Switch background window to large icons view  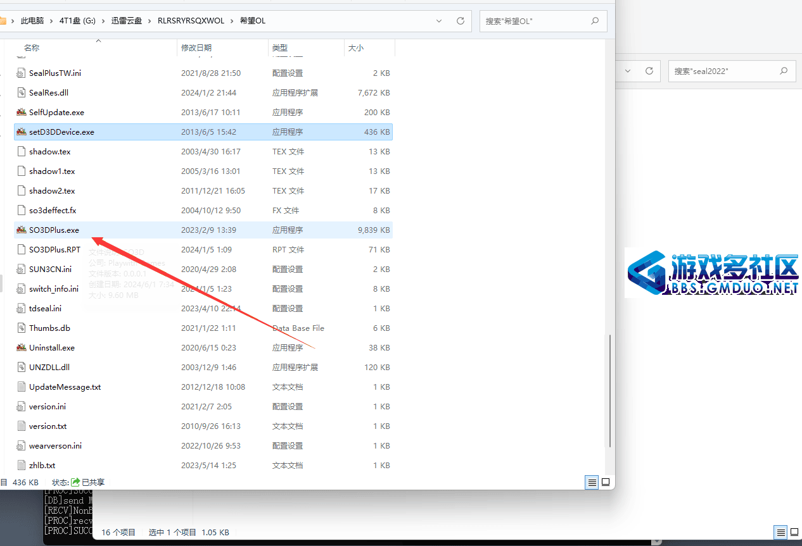tap(794, 532)
